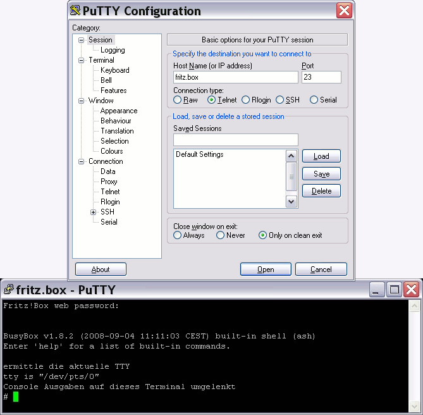
Task: Expand the SSH tree node
Action: [94, 213]
